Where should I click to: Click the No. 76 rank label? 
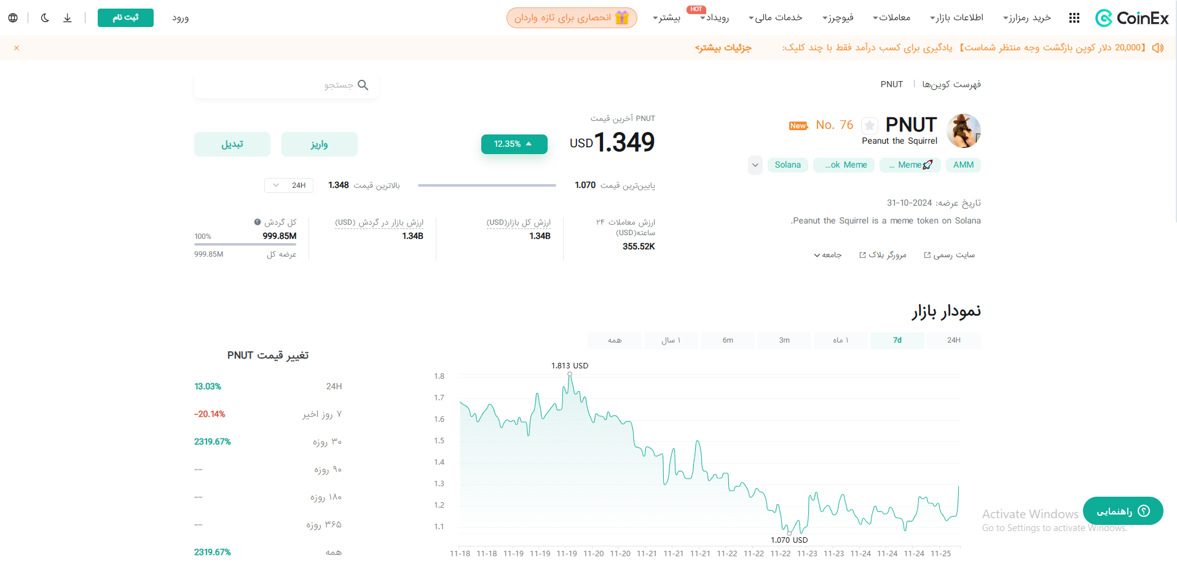835,125
